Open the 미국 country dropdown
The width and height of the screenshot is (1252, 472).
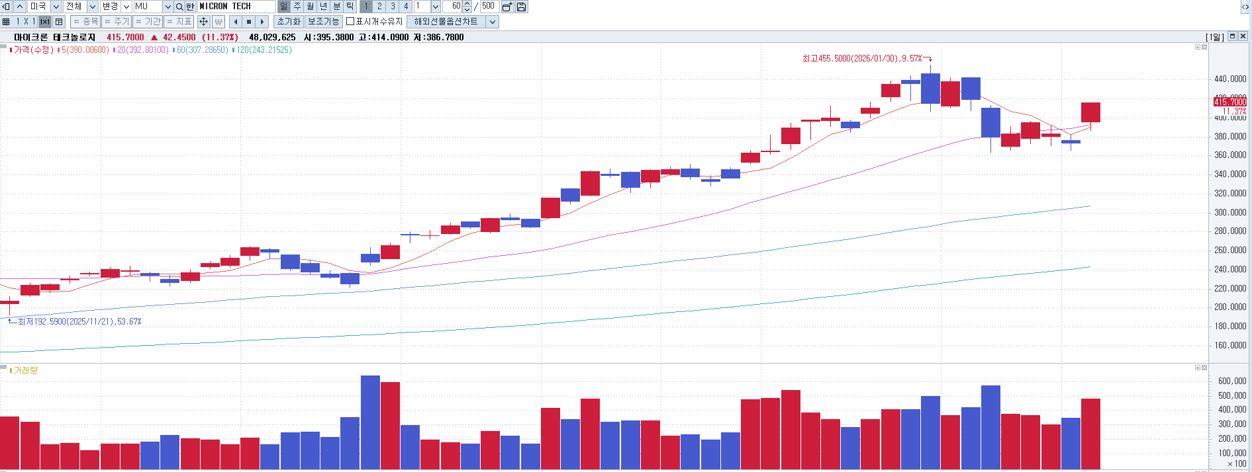[56, 7]
